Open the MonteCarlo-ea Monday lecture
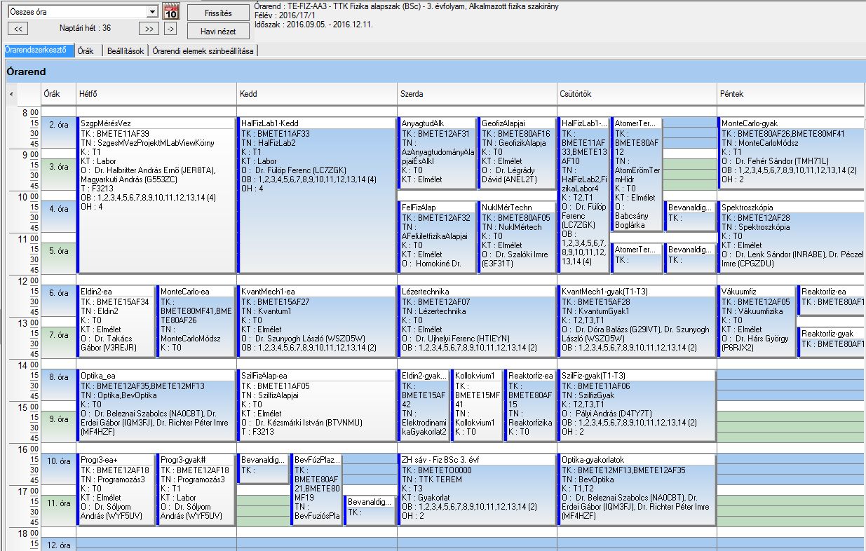This screenshot has width=866, height=551. click(x=196, y=322)
